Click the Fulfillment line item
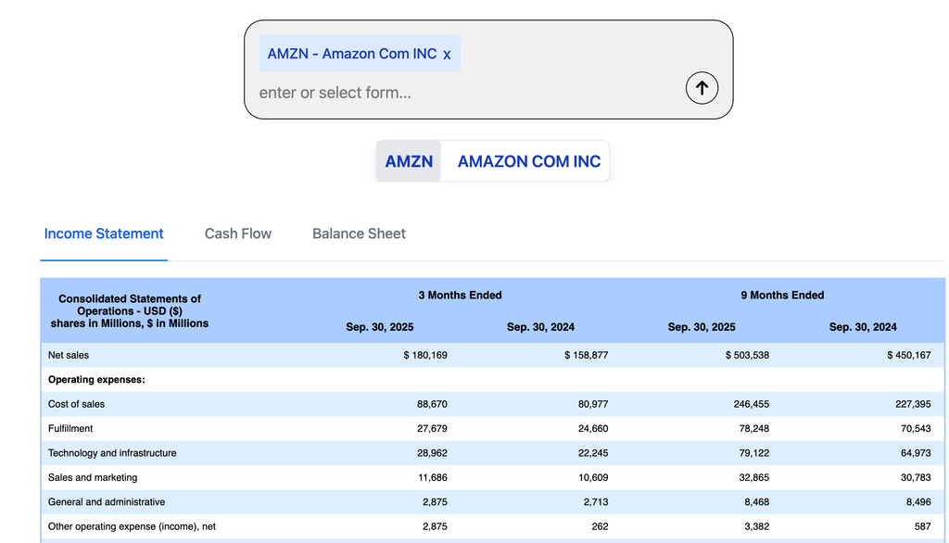Image resolution: width=949 pixels, height=543 pixels. (x=70, y=428)
